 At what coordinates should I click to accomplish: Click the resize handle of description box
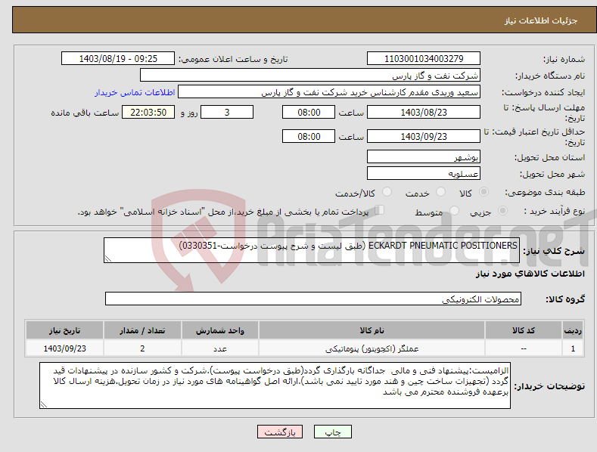coord(108,259)
